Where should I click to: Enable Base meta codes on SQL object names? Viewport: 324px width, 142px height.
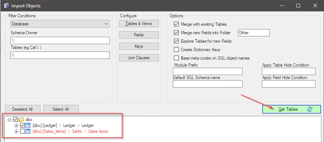[x=176, y=58]
